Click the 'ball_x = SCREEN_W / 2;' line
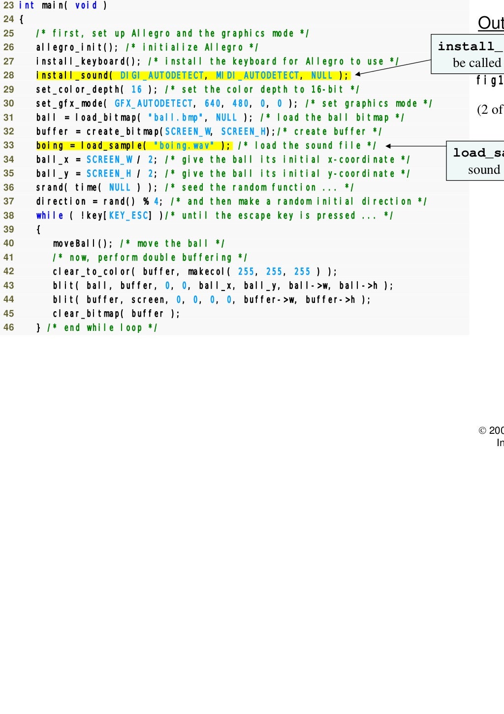The width and height of the screenshot is (504, 714). (x=222, y=160)
